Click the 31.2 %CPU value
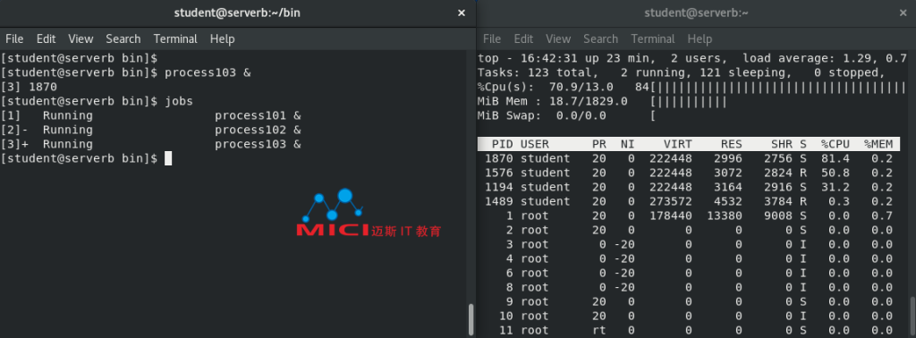This screenshot has height=338, width=916. coord(835,187)
